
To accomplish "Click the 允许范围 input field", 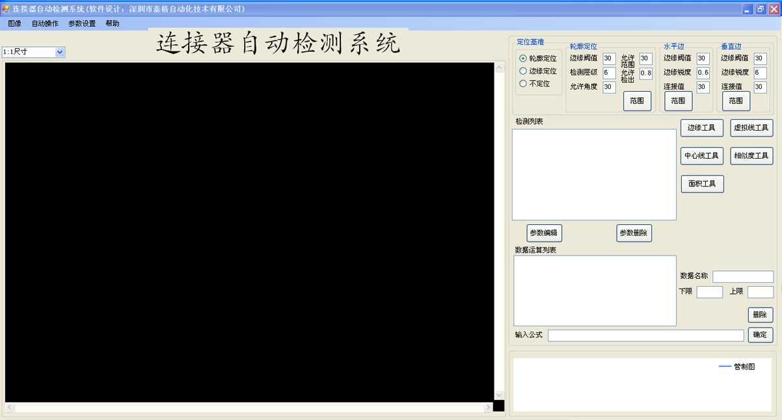I will click(645, 59).
